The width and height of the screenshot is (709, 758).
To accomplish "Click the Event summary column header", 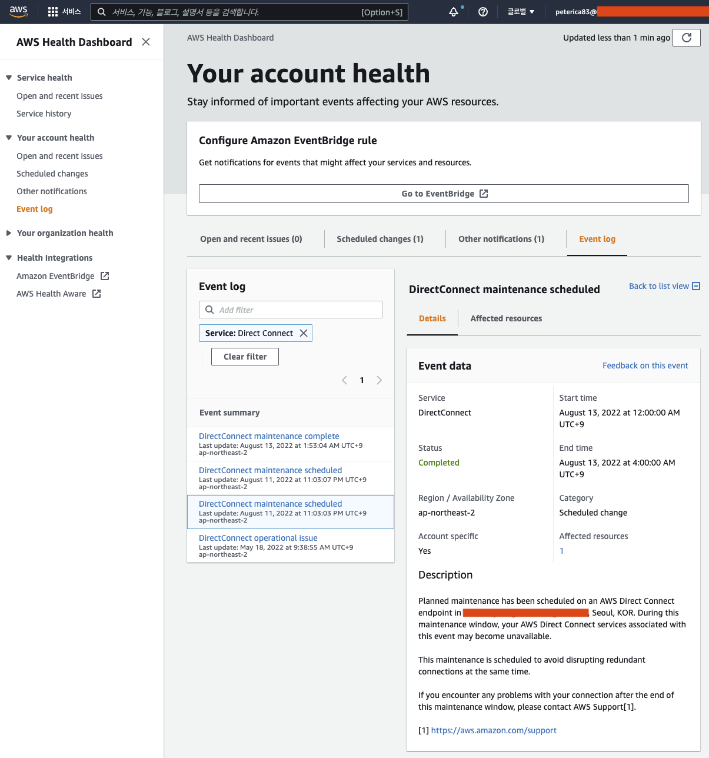I will pos(229,413).
